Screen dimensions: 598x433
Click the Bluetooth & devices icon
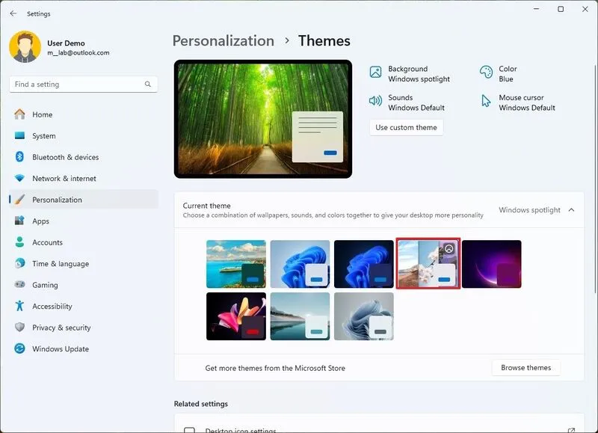tap(19, 157)
